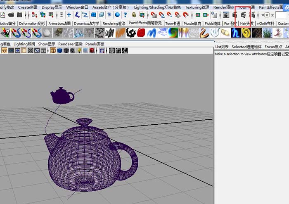Select by hierarchy mode icon
Image resolution: width=289 pixels, height=204 pixels.
[x=34, y=15]
